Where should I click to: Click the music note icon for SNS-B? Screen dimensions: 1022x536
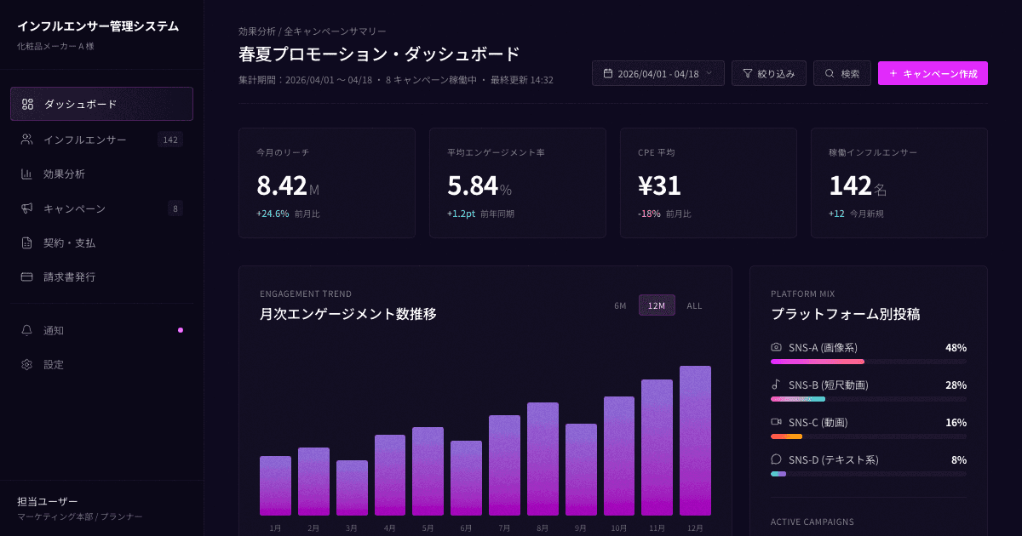pyautogui.click(x=776, y=385)
